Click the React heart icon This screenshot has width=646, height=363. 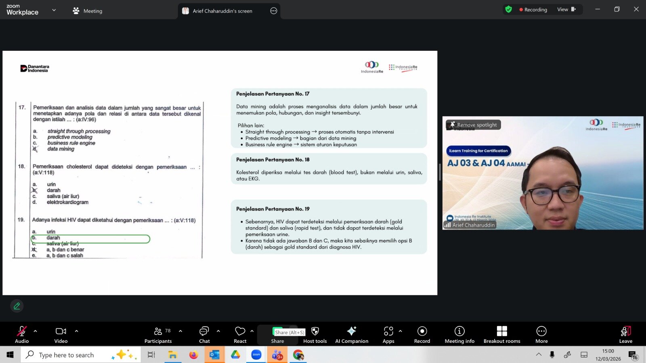tap(240, 334)
